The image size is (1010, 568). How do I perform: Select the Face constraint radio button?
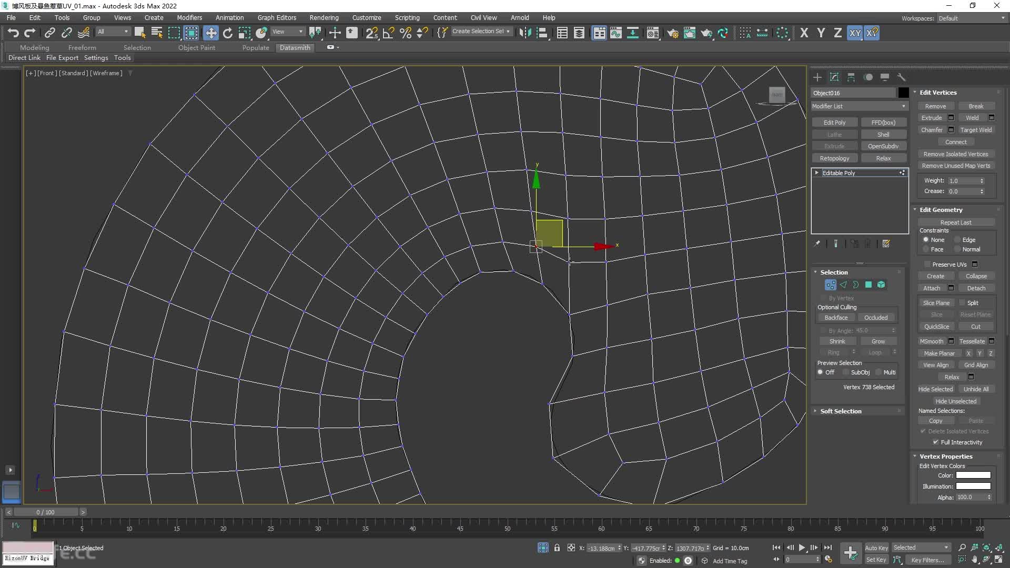tap(926, 249)
